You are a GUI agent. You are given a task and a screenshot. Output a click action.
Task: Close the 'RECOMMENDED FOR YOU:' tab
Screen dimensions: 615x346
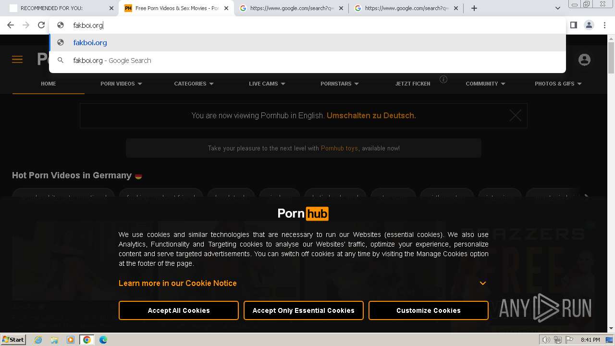pos(111,8)
